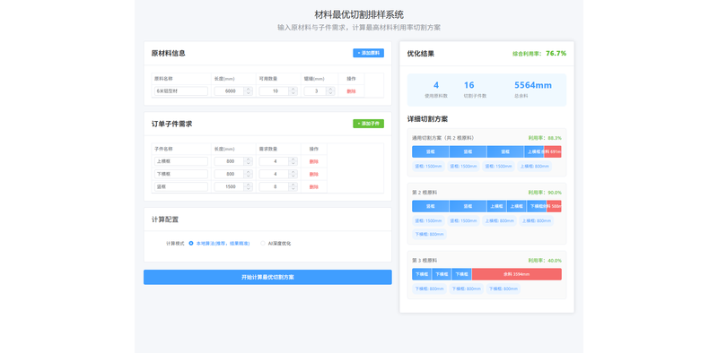Click the 第 3 根原料 card title

[x=425, y=260]
